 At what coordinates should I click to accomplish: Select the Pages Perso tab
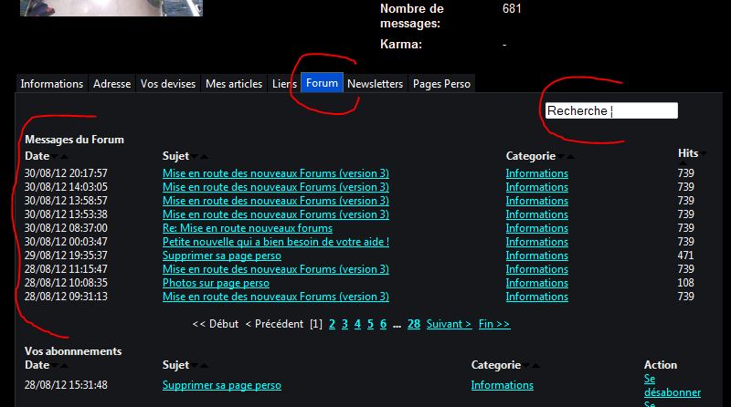coord(441,84)
